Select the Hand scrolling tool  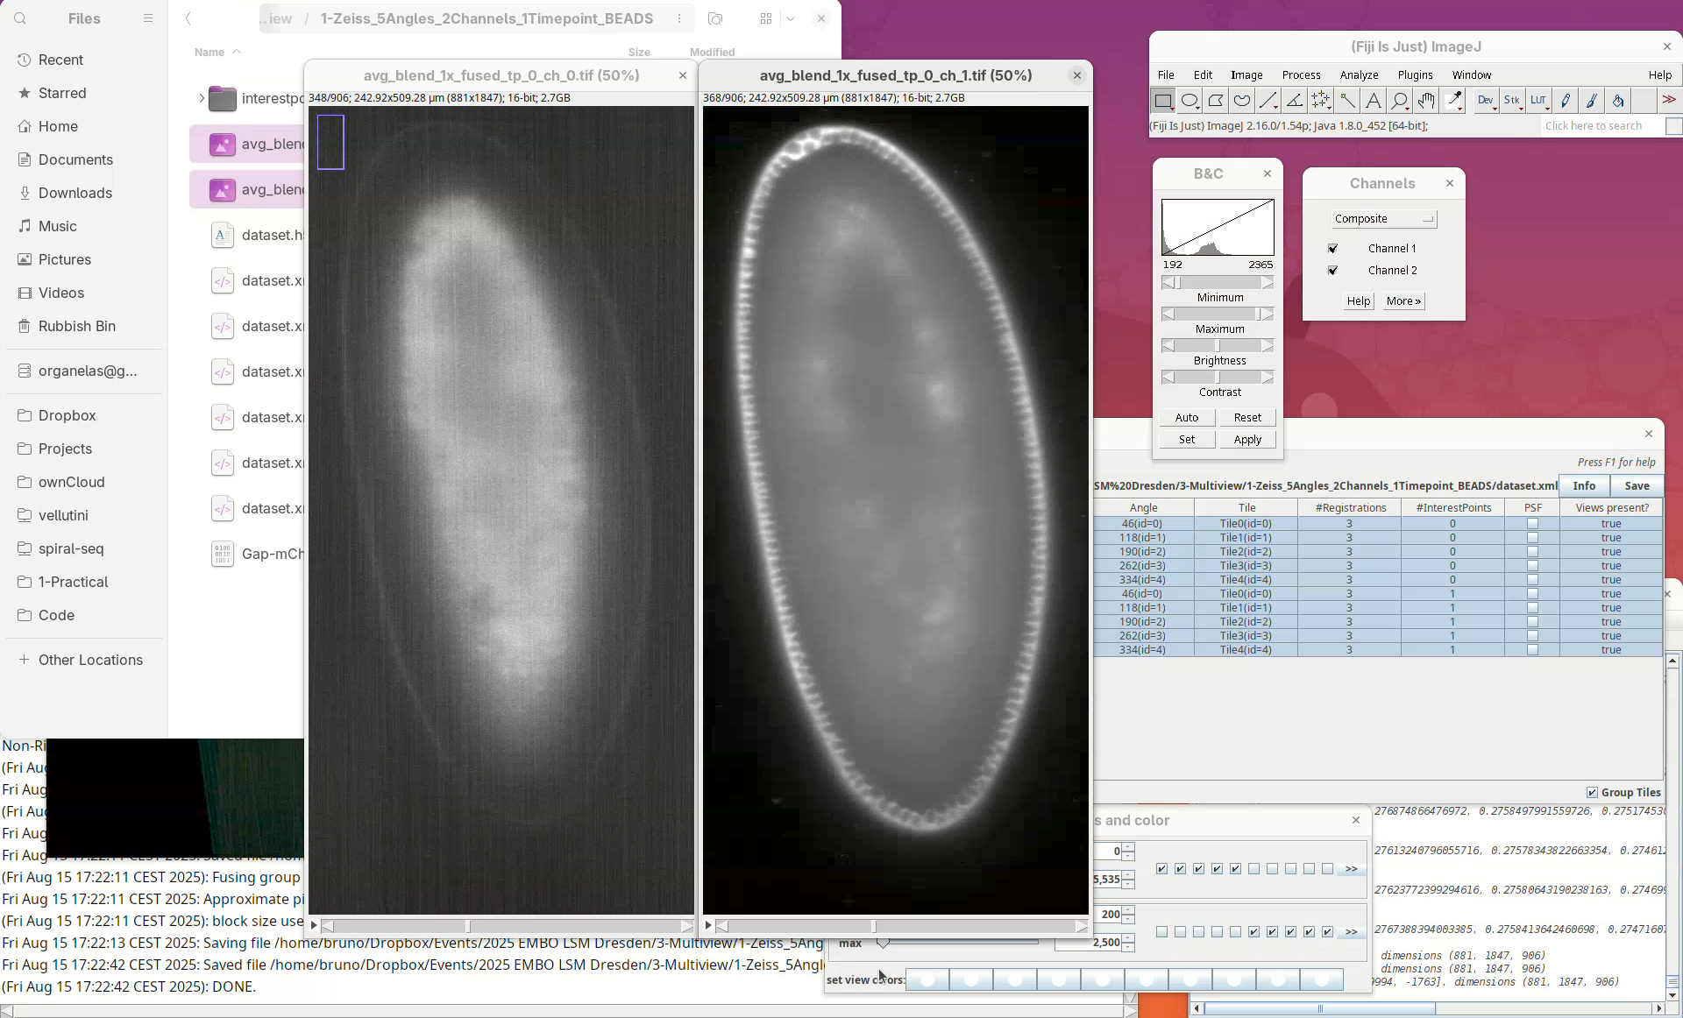tap(1426, 101)
